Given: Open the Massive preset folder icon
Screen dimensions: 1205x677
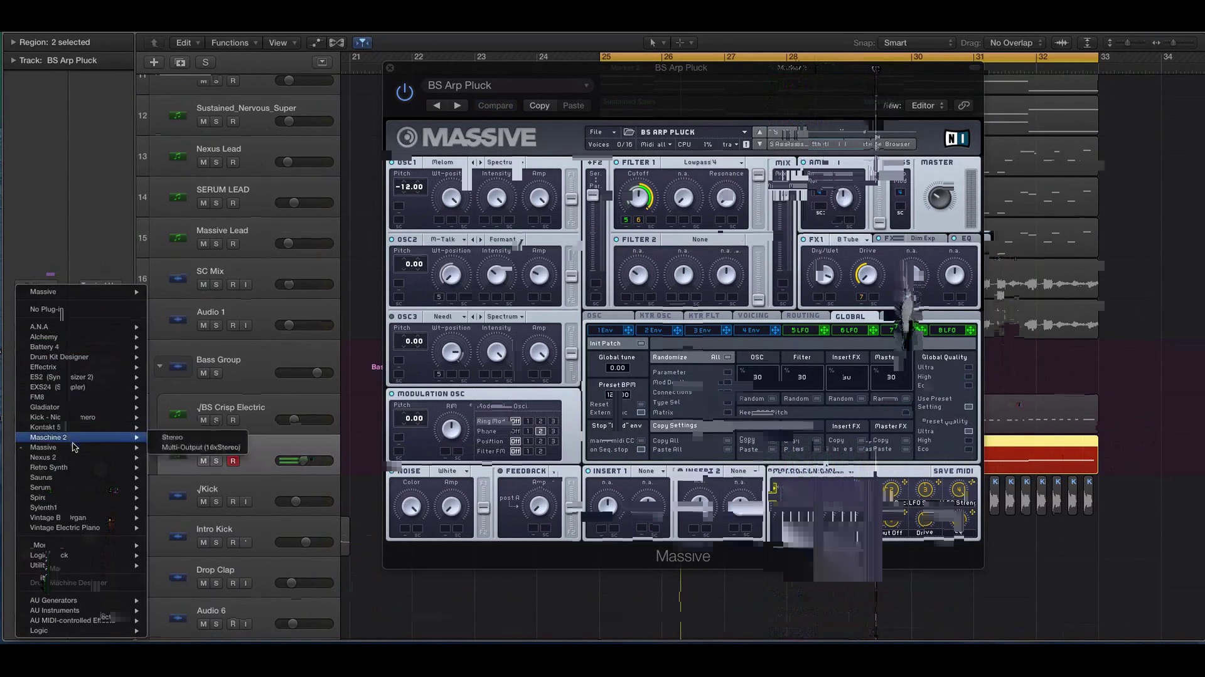Looking at the screenshot, I should 628,132.
